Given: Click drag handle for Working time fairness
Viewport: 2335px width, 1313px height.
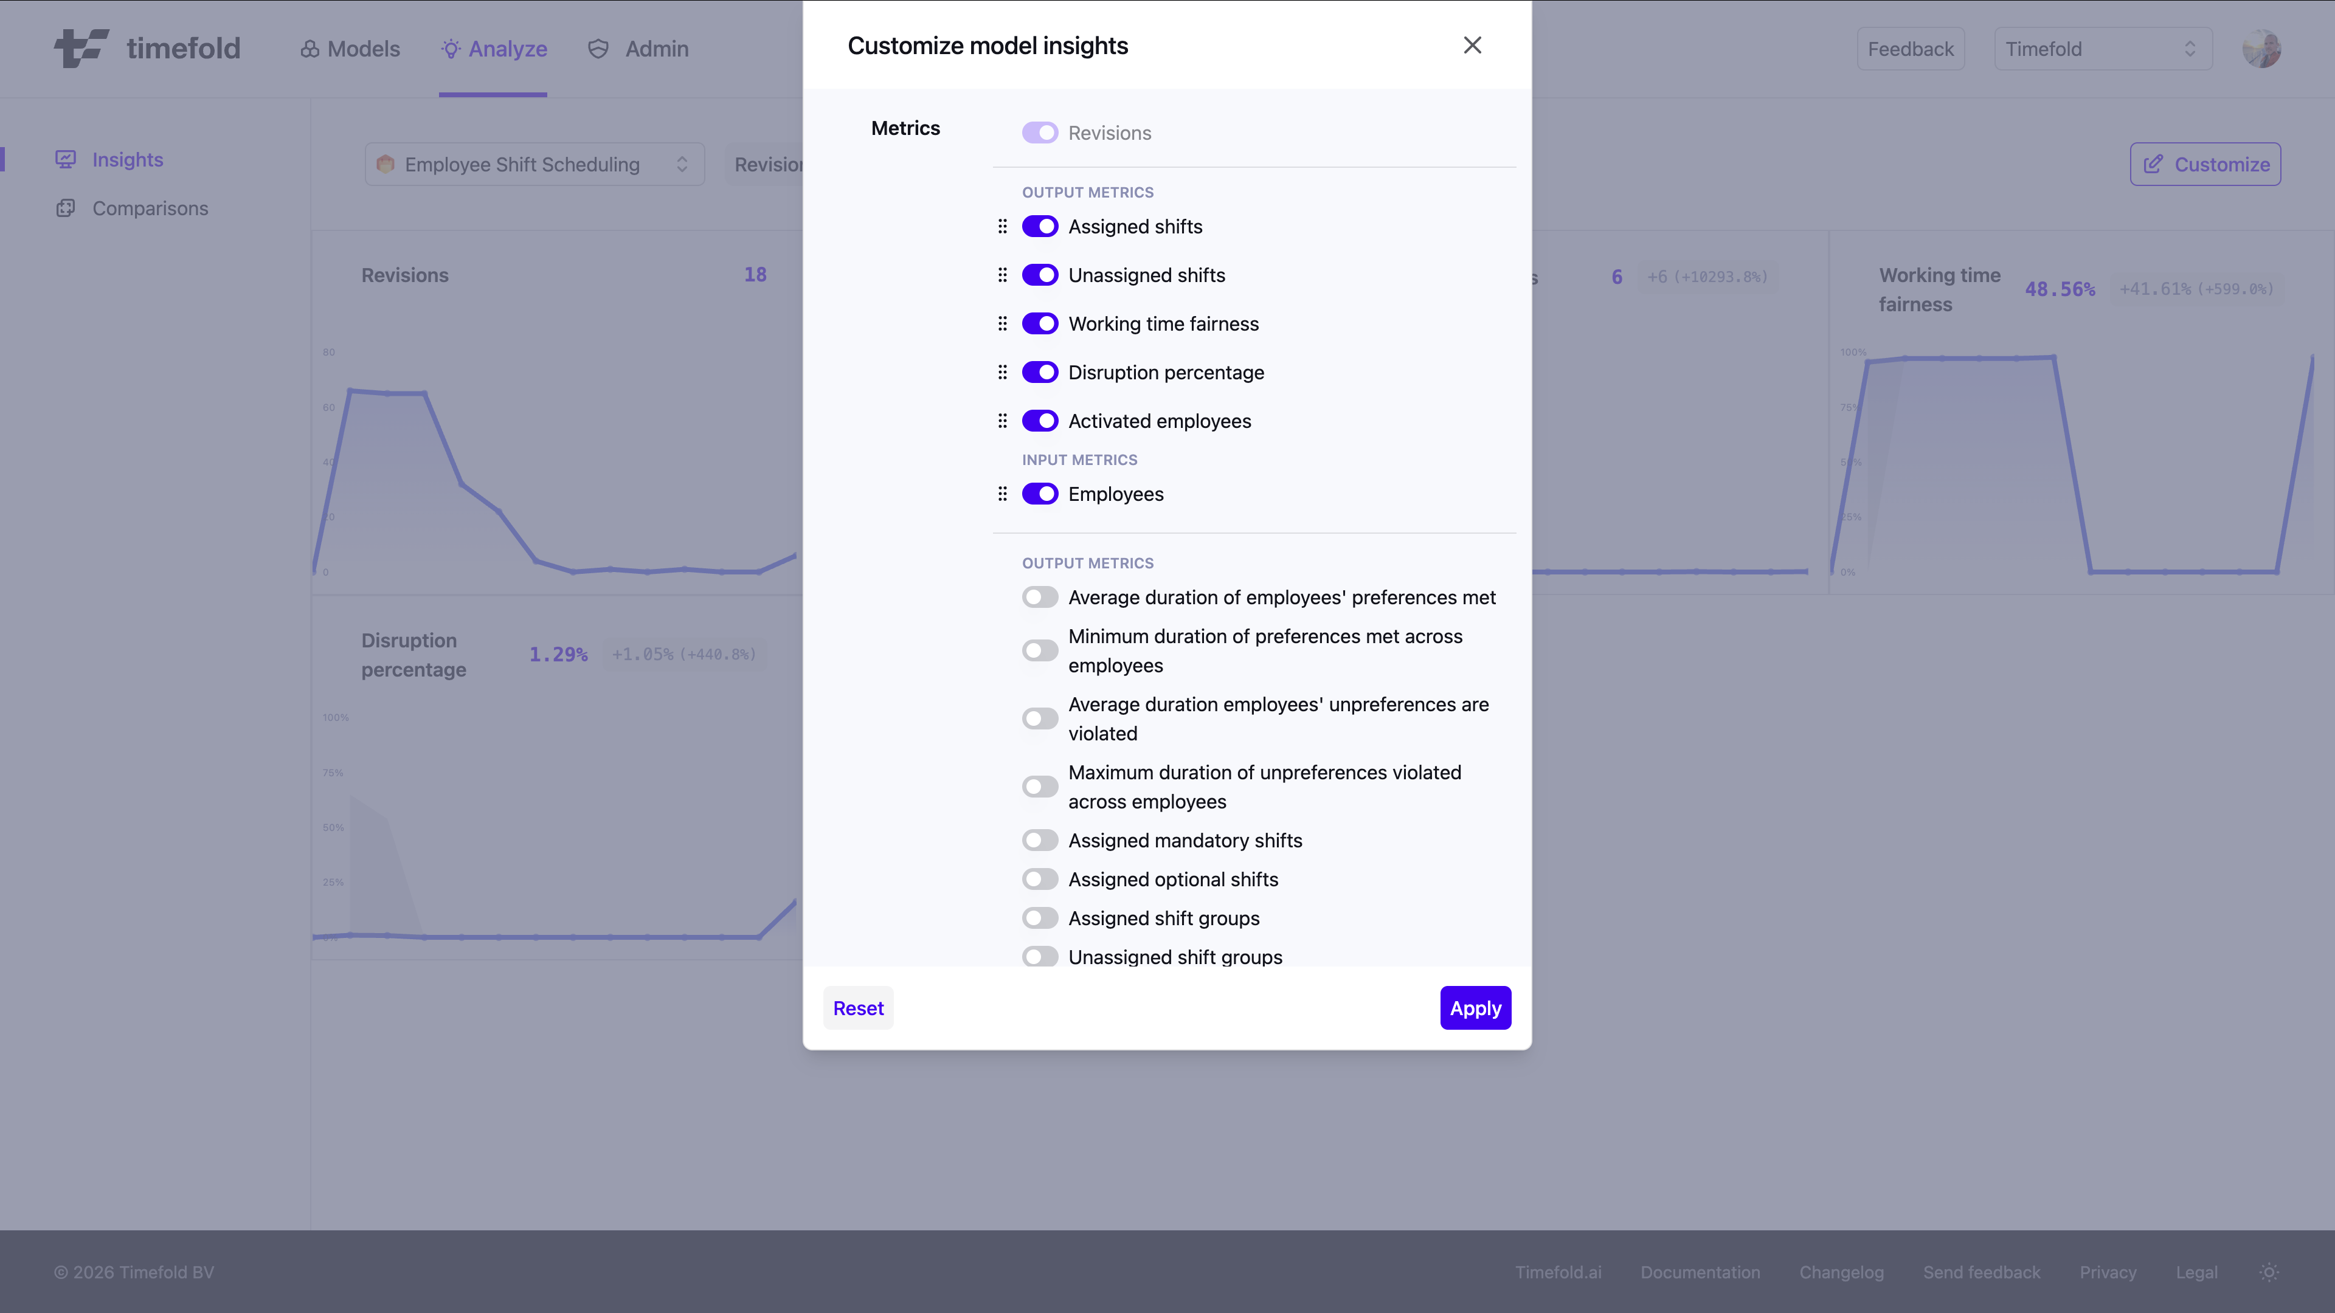Looking at the screenshot, I should coord(1003,323).
